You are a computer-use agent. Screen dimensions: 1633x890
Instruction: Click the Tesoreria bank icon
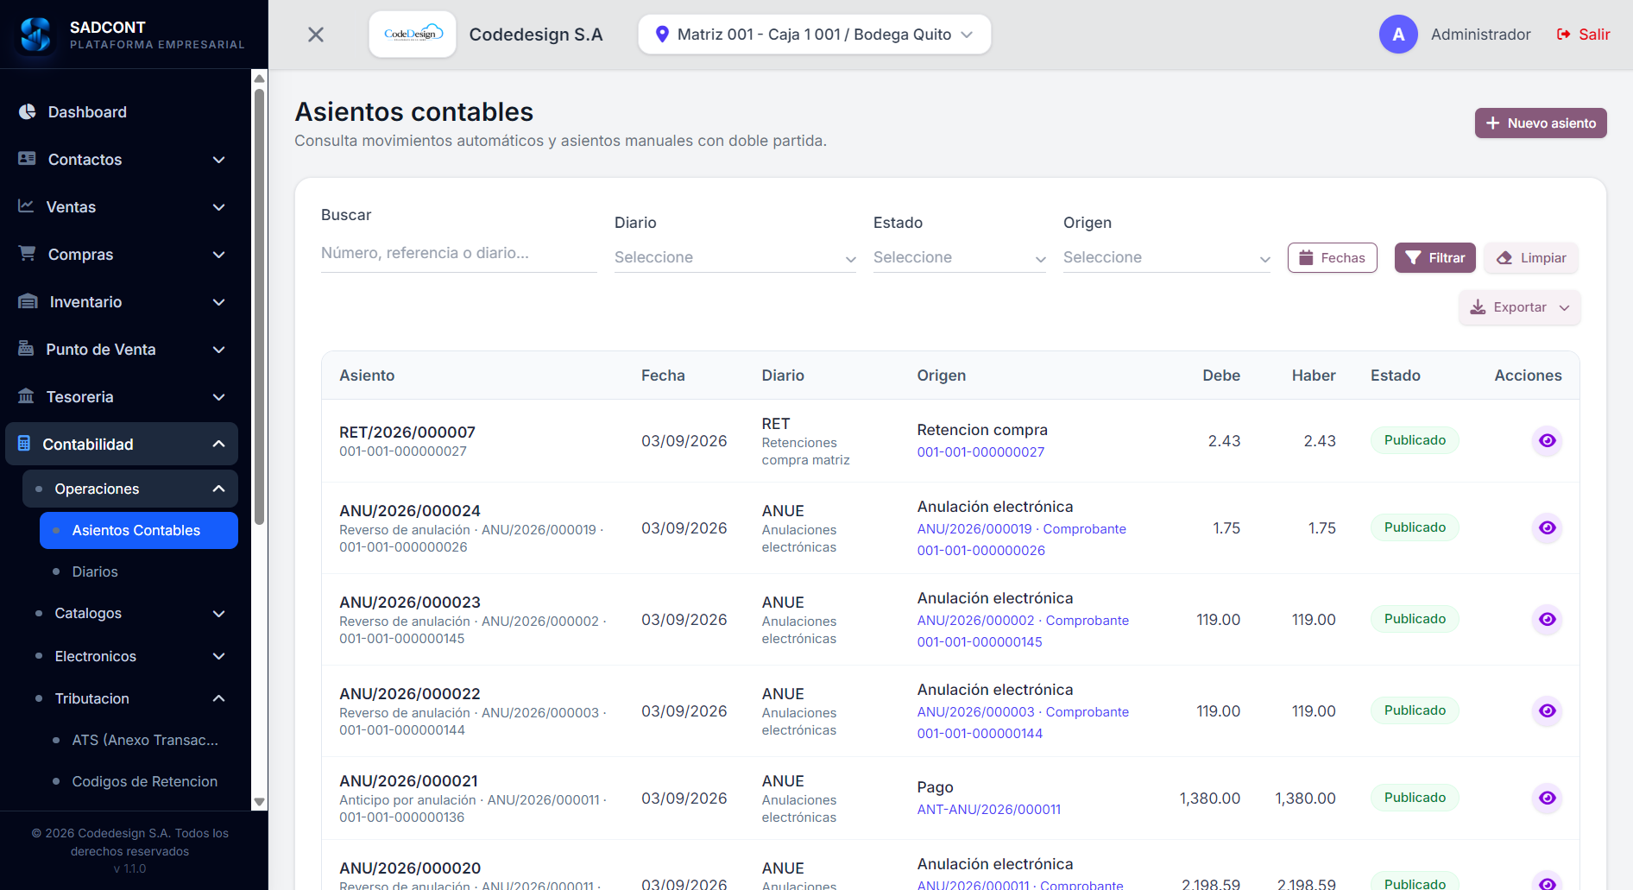(27, 396)
